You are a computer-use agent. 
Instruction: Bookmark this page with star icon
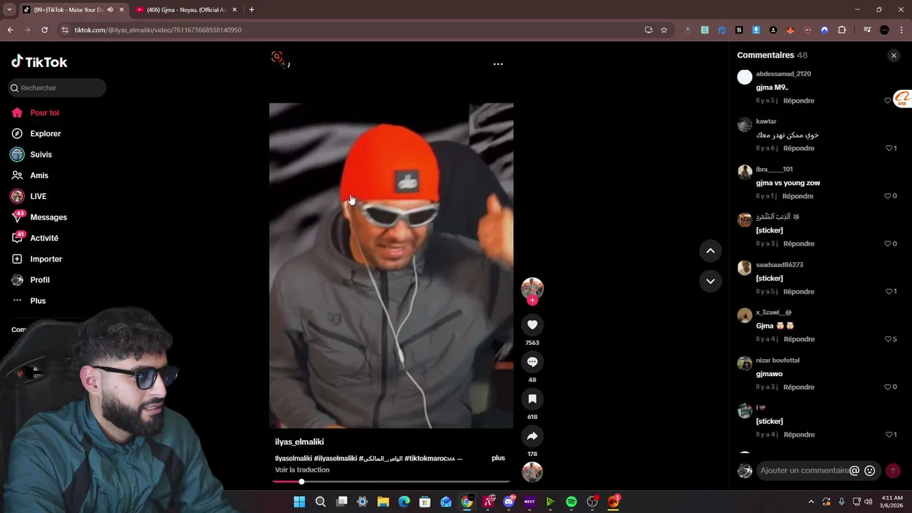(x=664, y=30)
